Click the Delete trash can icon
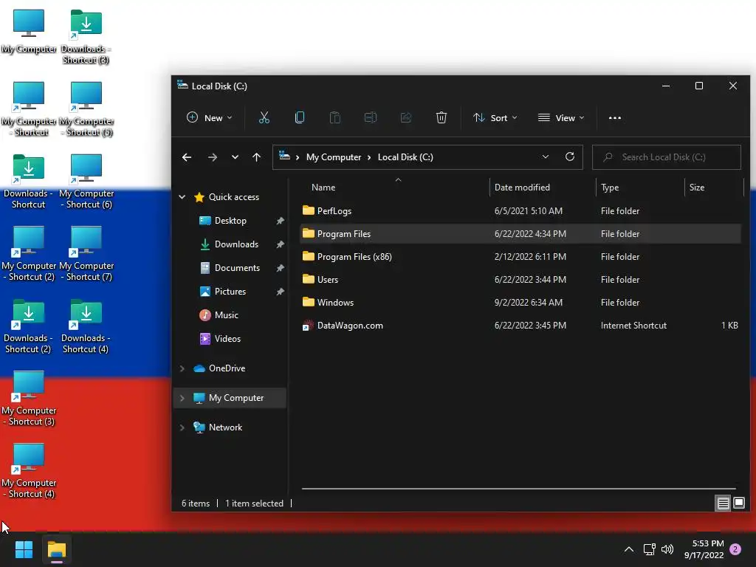The image size is (756, 567). [441, 117]
